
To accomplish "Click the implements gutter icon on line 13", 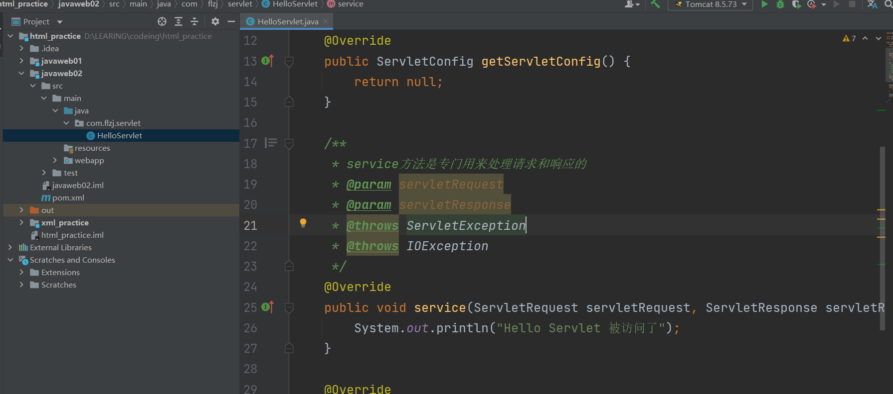I will [268, 61].
